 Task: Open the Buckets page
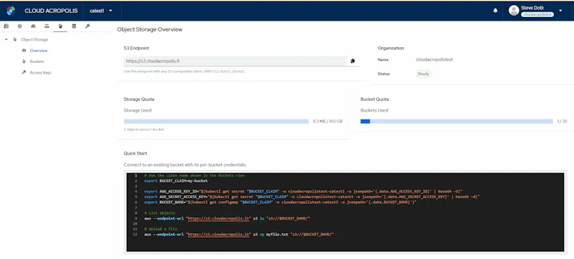click(x=37, y=62)
